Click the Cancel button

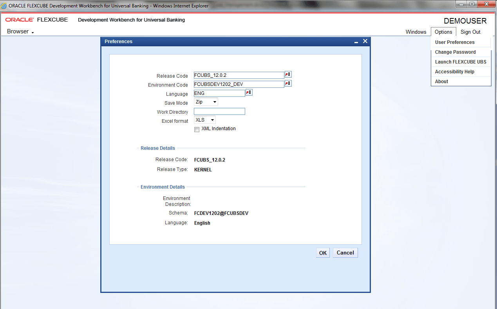click(x=345, y=253)
